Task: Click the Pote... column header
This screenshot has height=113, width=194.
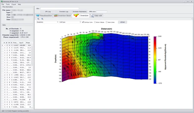Action: (x=16, y=43)
